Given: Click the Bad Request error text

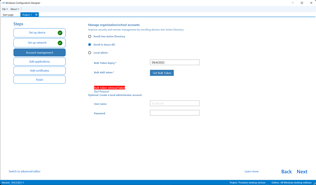Looking at the screenshot, I should point(102,91).
